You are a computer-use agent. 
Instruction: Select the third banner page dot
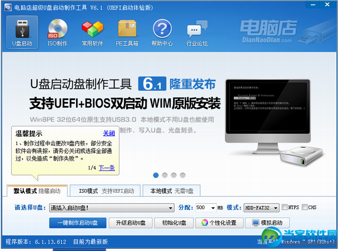(x=174, y=175)
